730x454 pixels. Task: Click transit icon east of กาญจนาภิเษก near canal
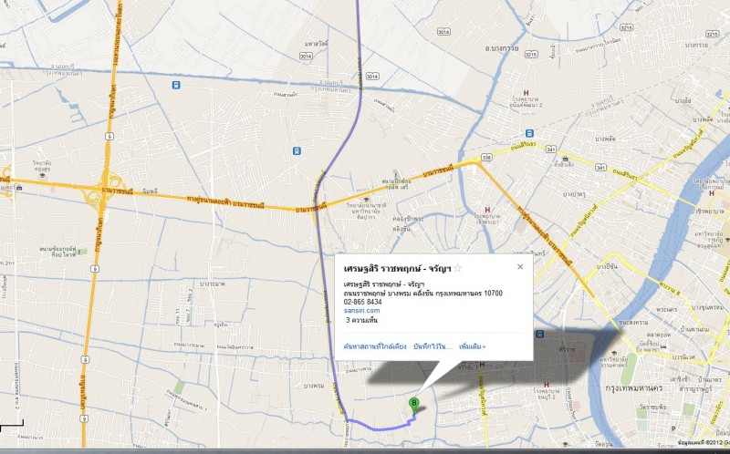(x=175, y=85)
